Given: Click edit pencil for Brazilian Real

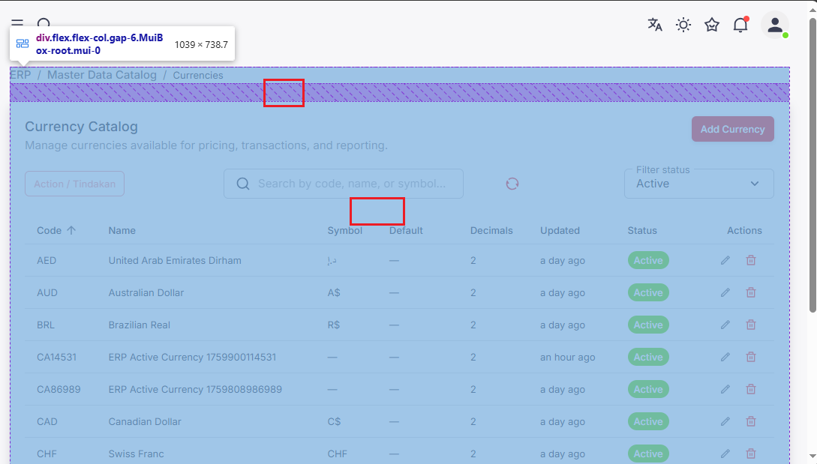Looking at the screenshot, I should click(725, 325).
